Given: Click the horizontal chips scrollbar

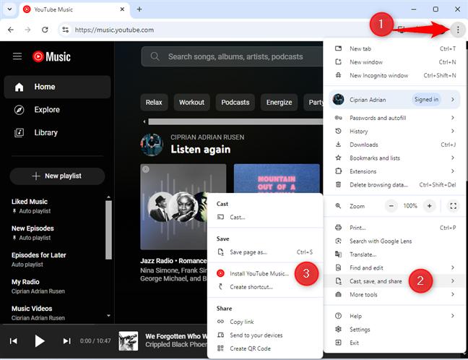Looking at the screenshot, I should (x=235, y=121).
